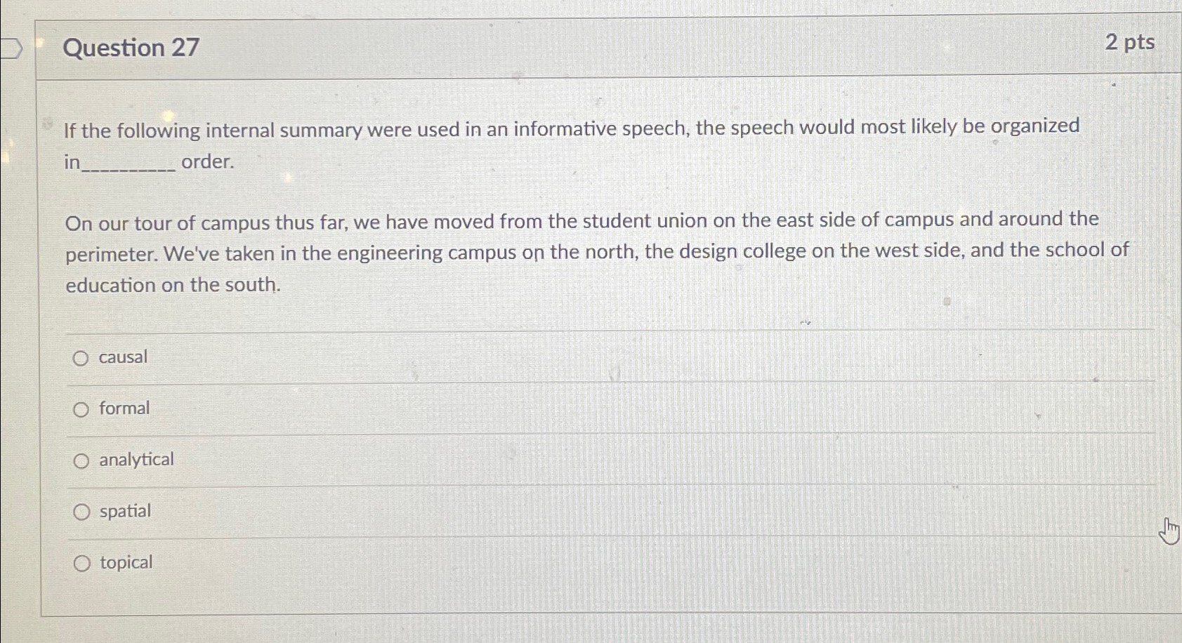Image resolution: width=1182 pixels, height=643 pixels.
Task: Select the 'analytical' answer radio button
Action: pyautogui.click(x=82, y=460)
